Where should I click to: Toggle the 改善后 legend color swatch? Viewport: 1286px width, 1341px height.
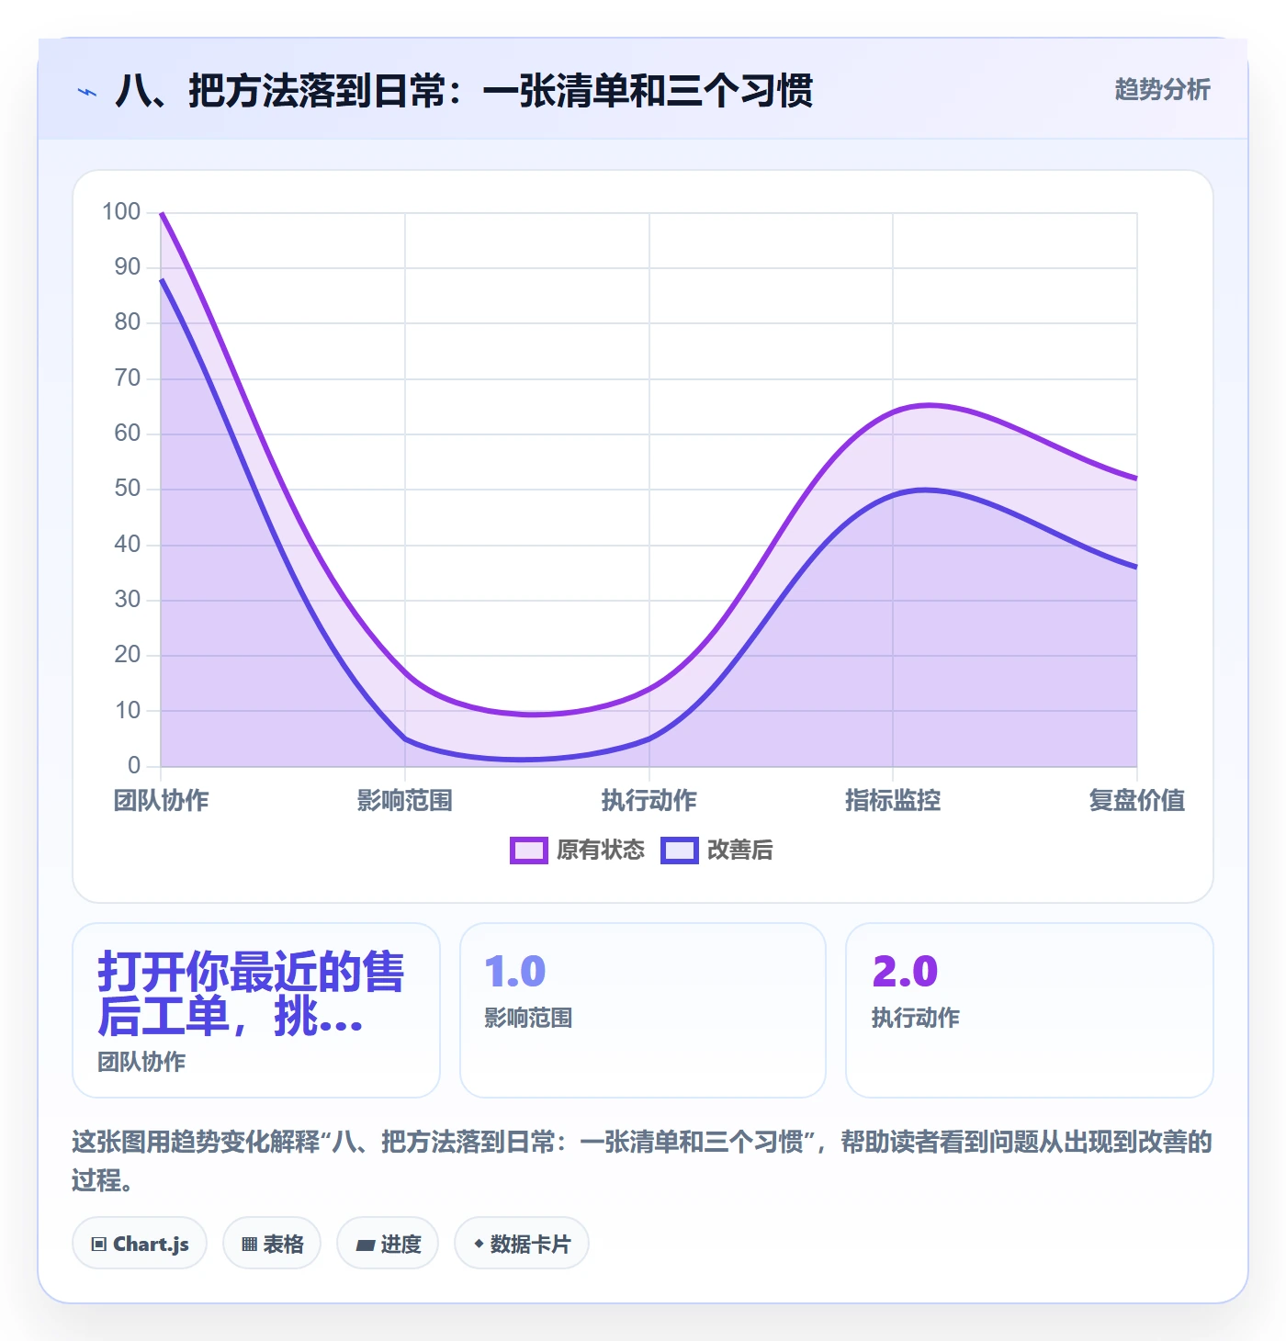click(680, 851)
